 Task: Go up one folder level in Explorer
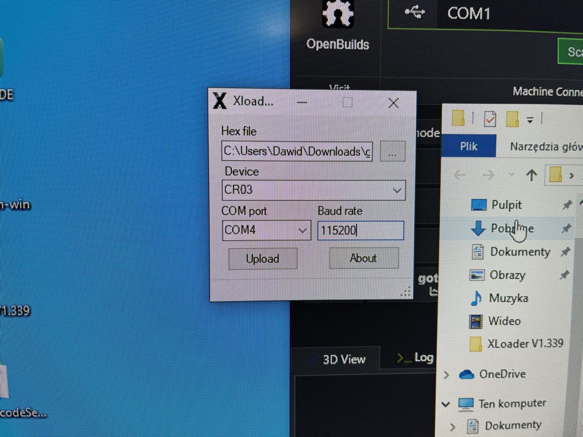[x=532, y=175]
